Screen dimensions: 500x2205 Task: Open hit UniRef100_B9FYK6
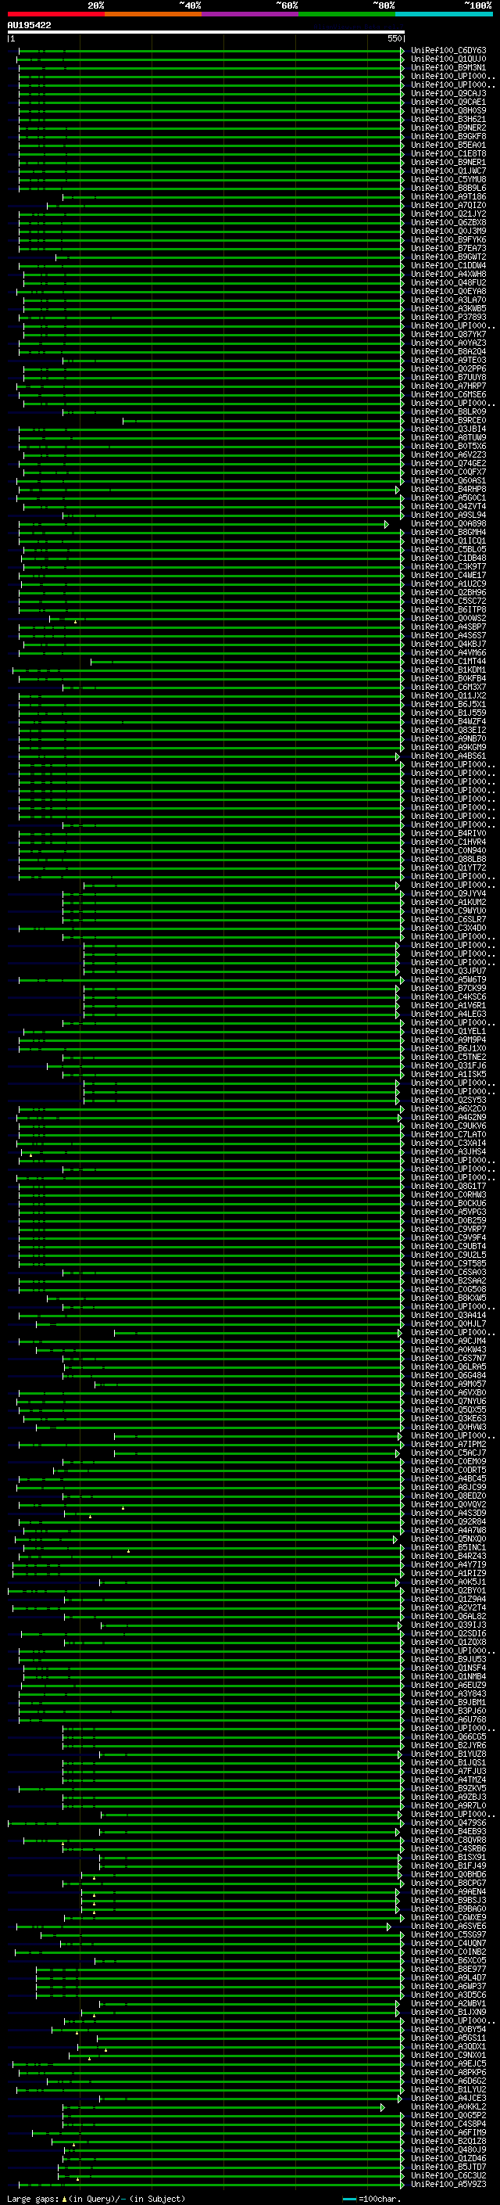click(x=448, y=239)
